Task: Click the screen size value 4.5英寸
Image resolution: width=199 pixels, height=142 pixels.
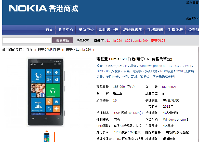Action: click(x=168, y=126)
